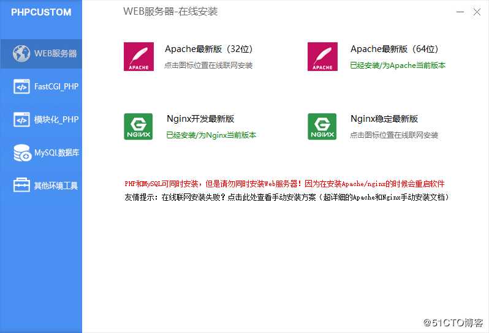Click the Apache最新版（64位）title
Image resolution: width=489 pixels, height=333 pixels.
[x=395, y=49]
